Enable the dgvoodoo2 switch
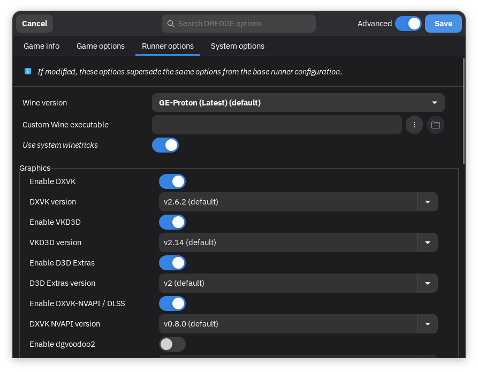This screenshot has width=478, height=372. pos(172,344)
